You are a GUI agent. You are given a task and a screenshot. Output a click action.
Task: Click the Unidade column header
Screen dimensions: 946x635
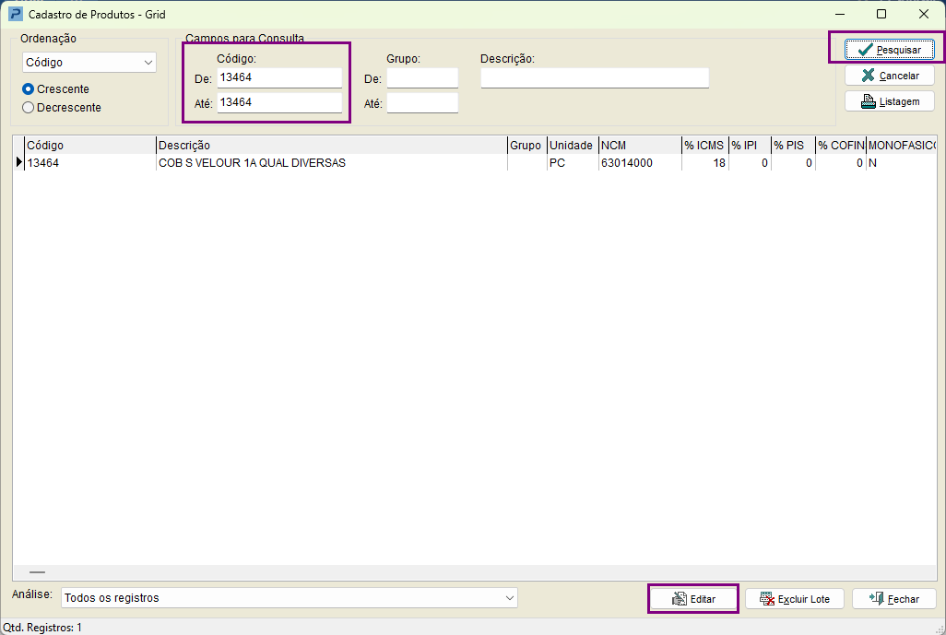click(x=573, y=146)
